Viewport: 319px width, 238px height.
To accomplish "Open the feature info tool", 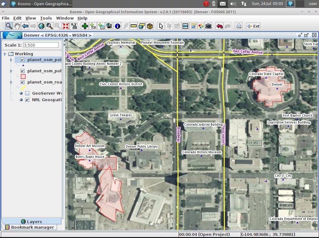I will coord(117,26).
